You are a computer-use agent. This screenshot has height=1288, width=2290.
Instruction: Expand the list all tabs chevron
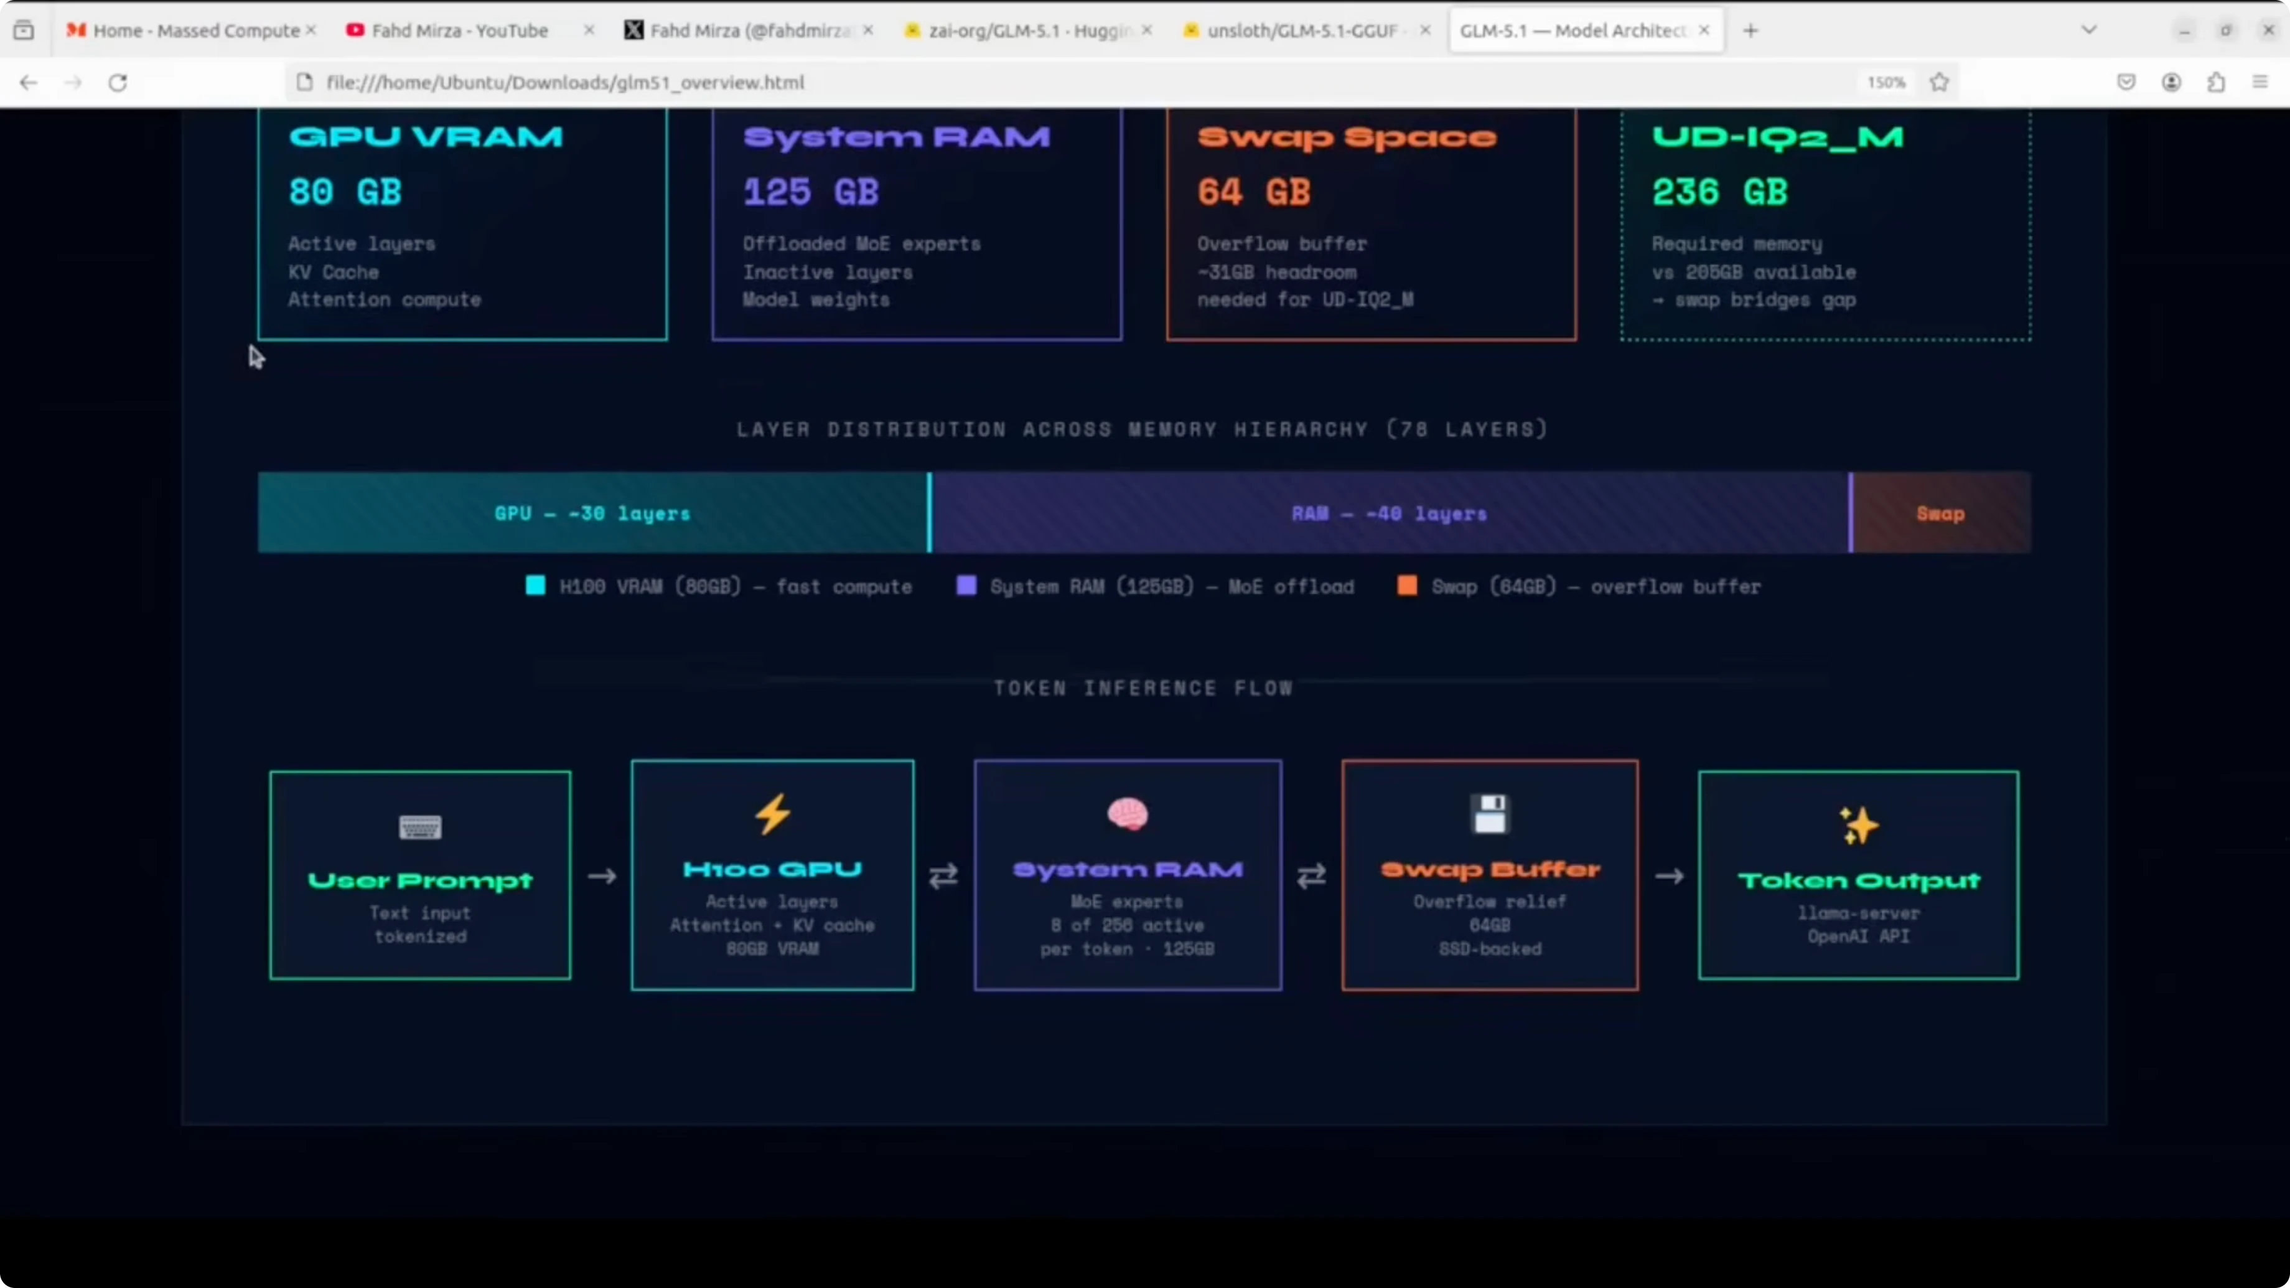(x=2089, y=30)
